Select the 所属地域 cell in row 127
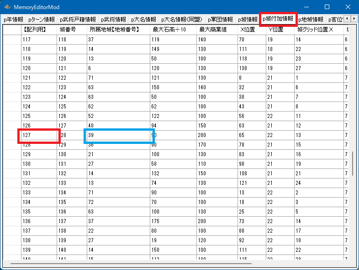This screenshot has width=359, height=270. 119,136
